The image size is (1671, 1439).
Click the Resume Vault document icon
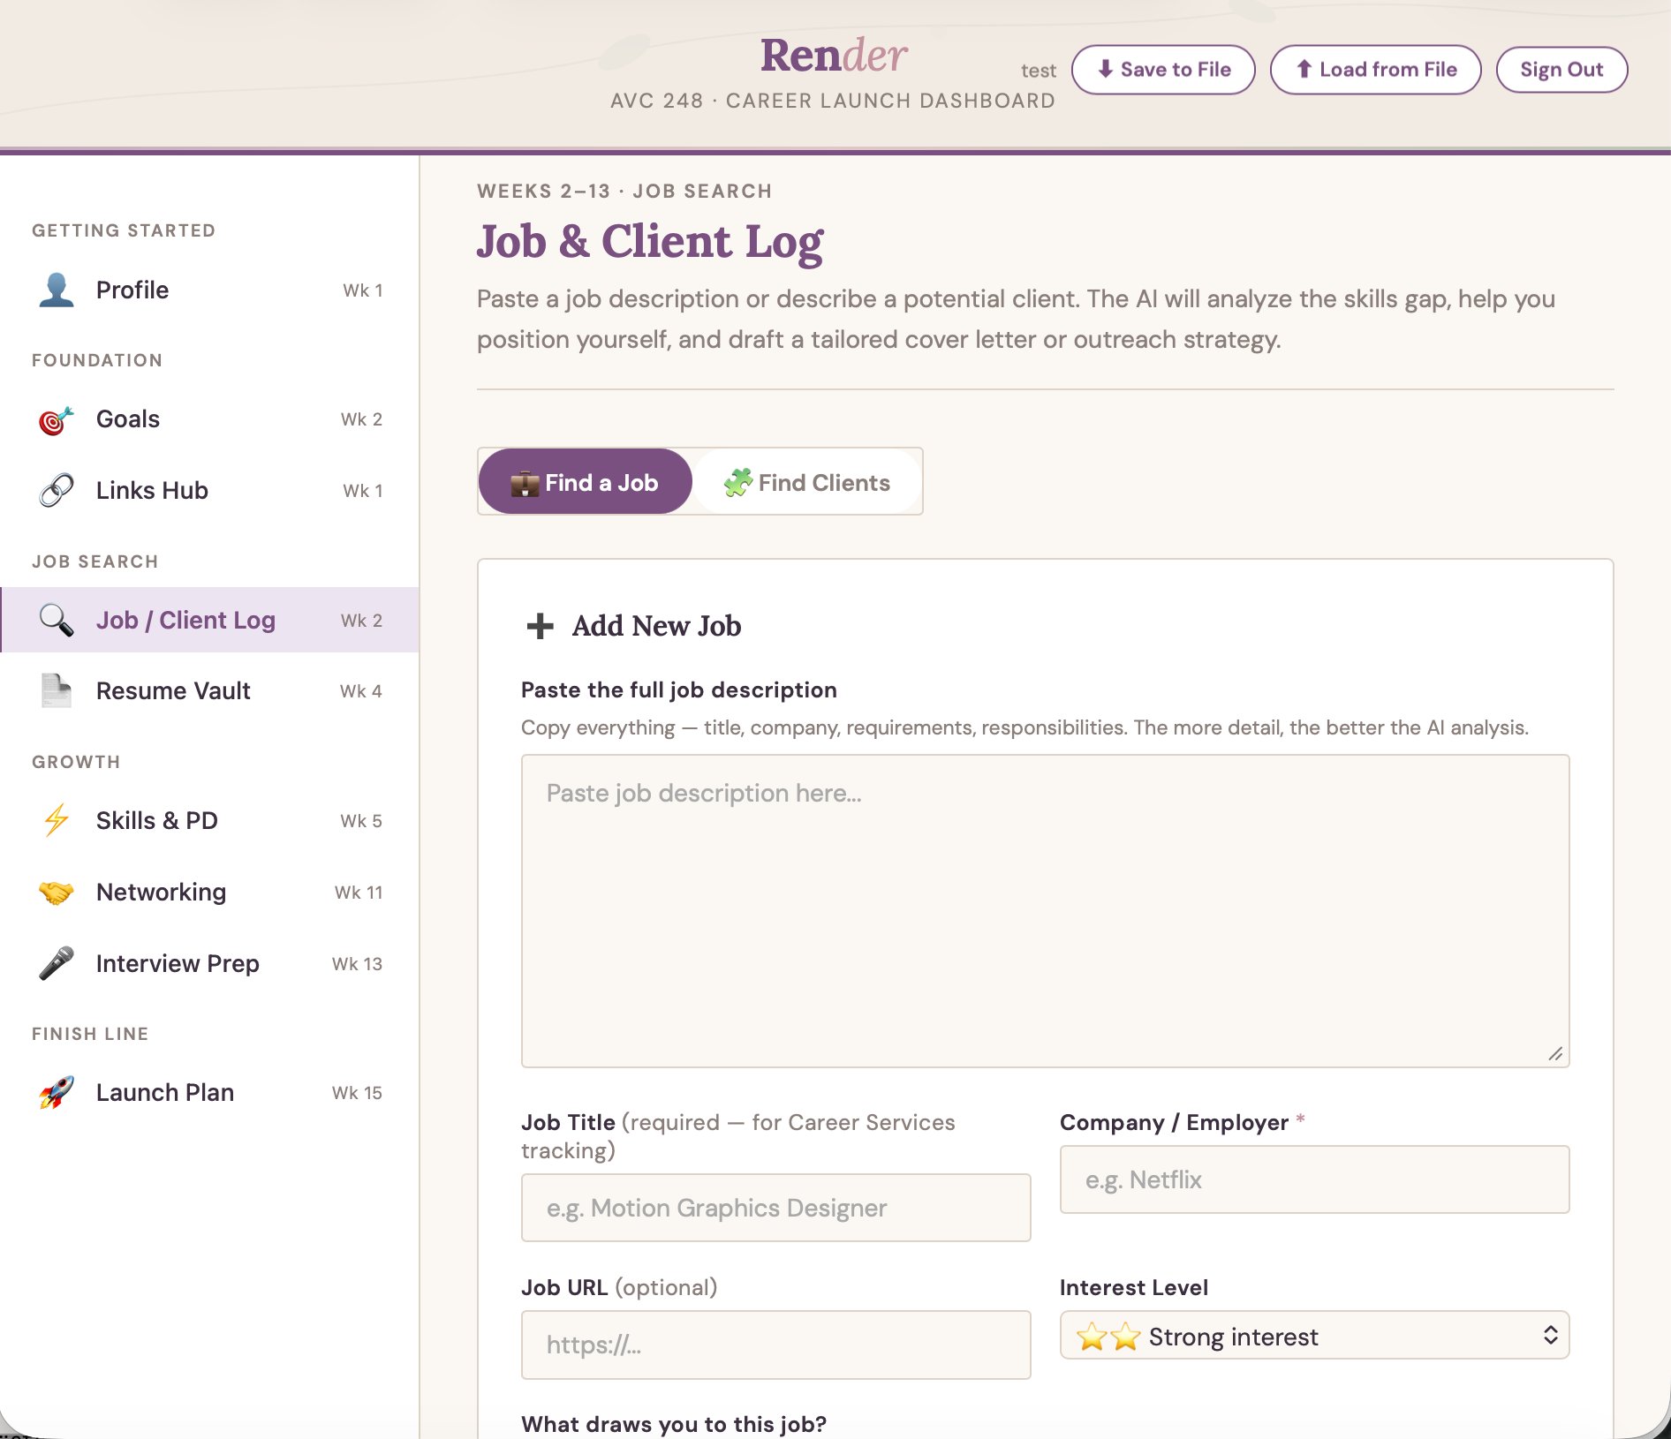pos(57,691)
